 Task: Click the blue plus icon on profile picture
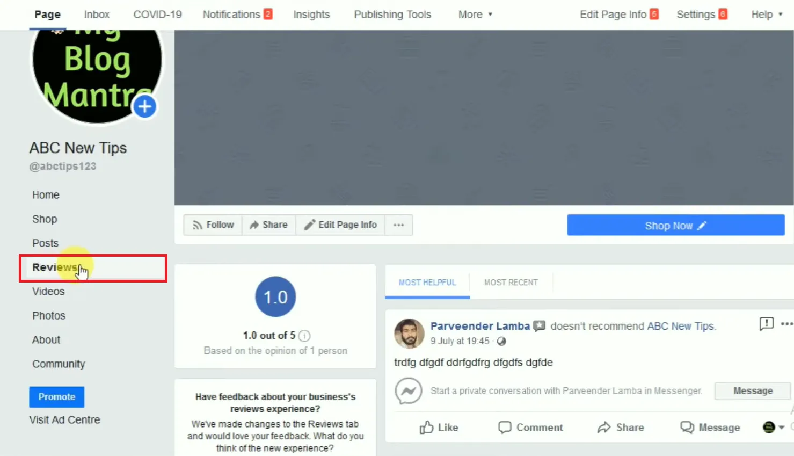[144, 107]
